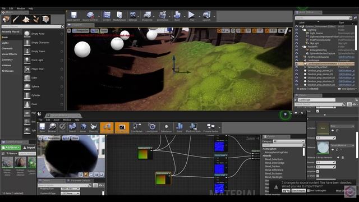
Task: Open Blueprints toolbar icon
Action: pos(147,16)
